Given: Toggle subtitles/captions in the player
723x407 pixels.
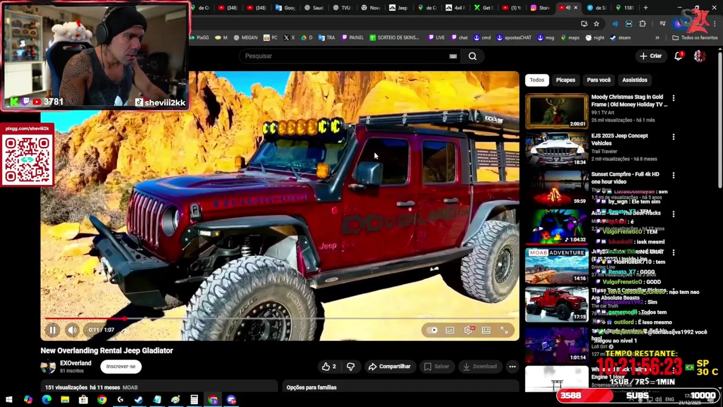Looking at the screenshot, I should coord(450,330).
